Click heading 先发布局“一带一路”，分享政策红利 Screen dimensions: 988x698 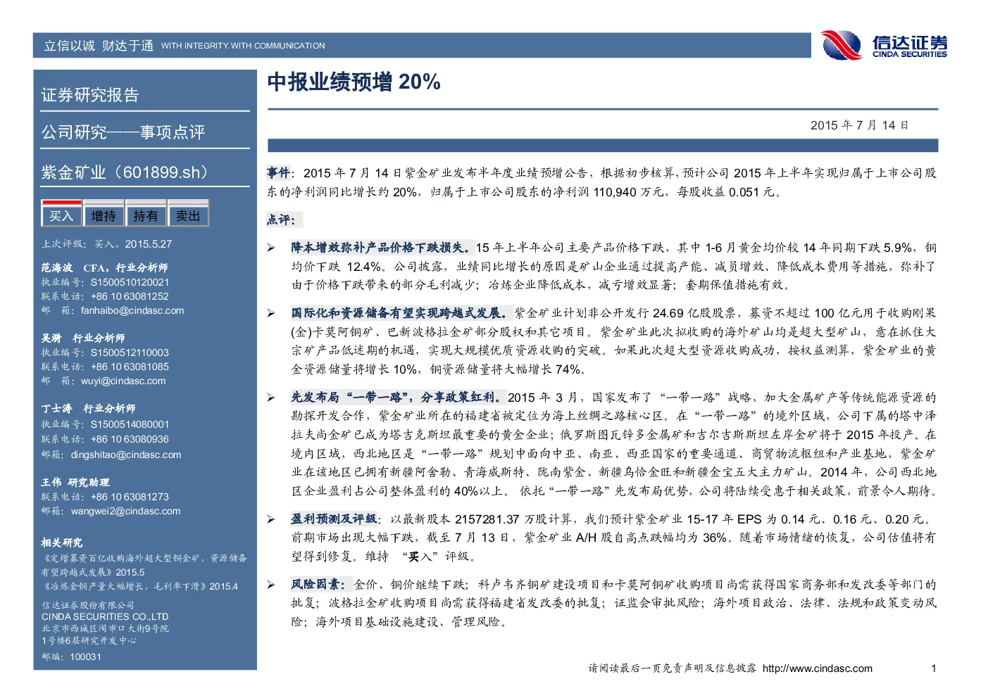coord(398,398)
